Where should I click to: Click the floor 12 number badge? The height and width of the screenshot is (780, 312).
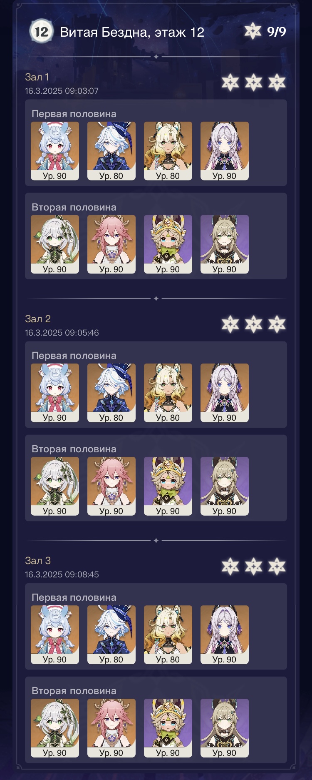click(41, 32)
